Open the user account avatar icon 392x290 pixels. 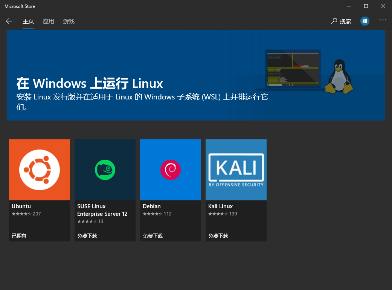(365, 21)
